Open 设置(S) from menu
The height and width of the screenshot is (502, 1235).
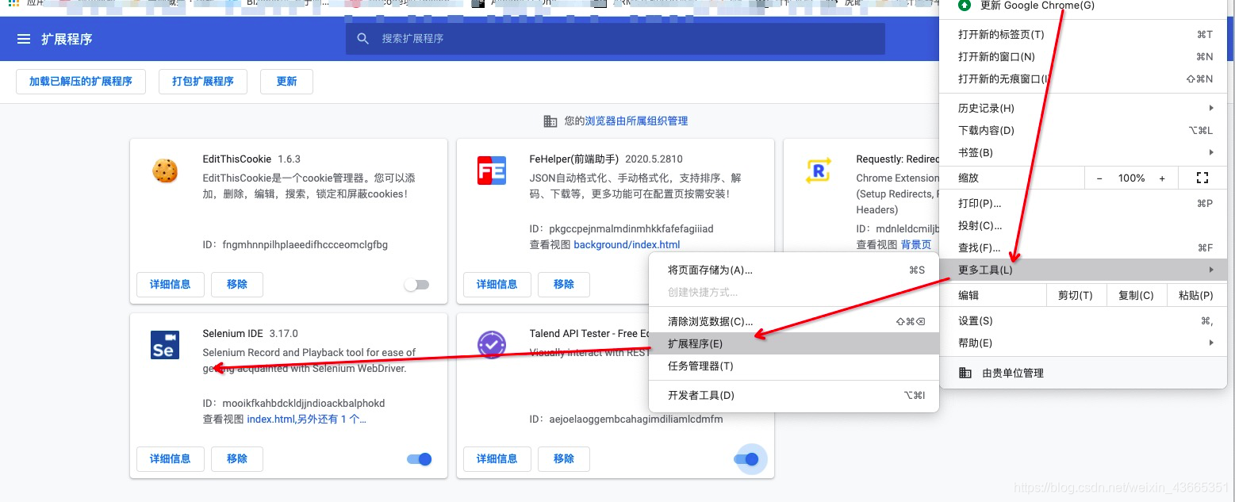pyautogui.click(x=1084, y=320)
